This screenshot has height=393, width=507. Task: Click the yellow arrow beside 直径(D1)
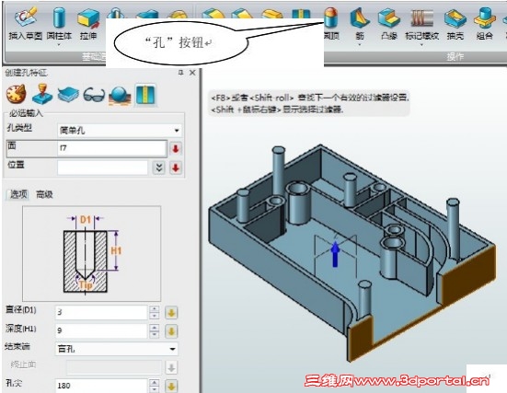pyautogui.click(x=171, y=313)
